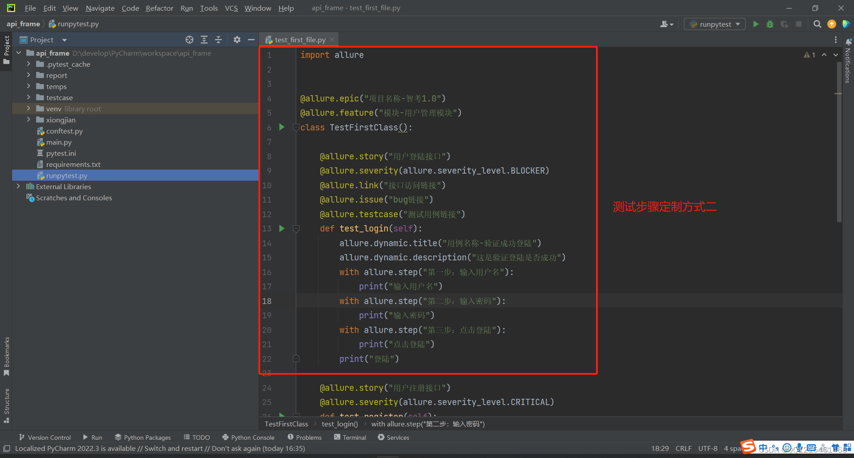Expand the .pytest_cache folder
This screenshot has height=458, width=854.
(x=28, y=64)
